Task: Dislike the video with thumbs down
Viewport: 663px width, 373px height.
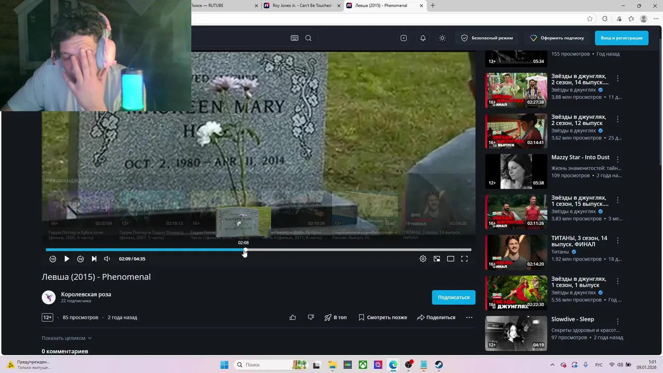Action: pos(311,317)
